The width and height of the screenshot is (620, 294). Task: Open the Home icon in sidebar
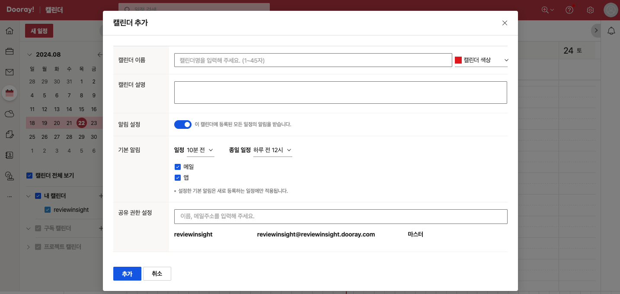pyautogui.click(x=10, y=31)
